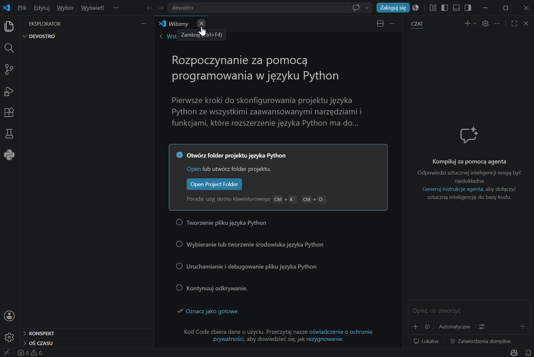Close the Witamy tab
534x357 pixels.
click(x=201, y=24)
